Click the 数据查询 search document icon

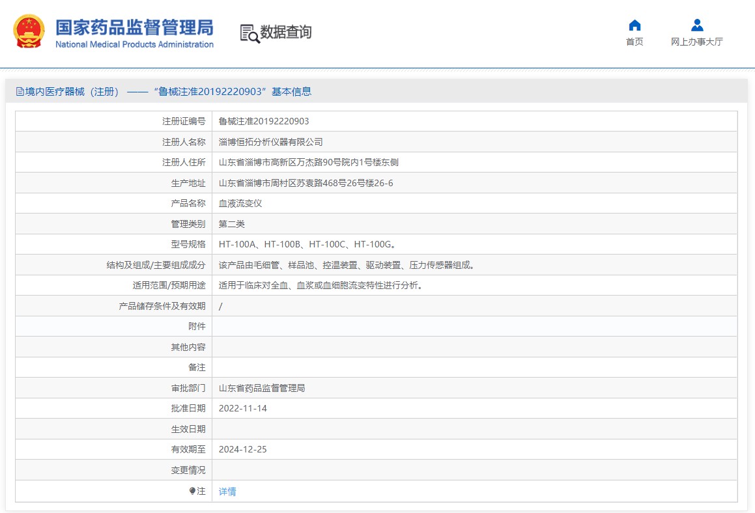tap(250, 34)
